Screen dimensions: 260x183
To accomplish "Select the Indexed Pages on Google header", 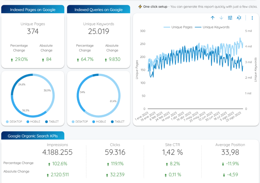I will [33, 9].
